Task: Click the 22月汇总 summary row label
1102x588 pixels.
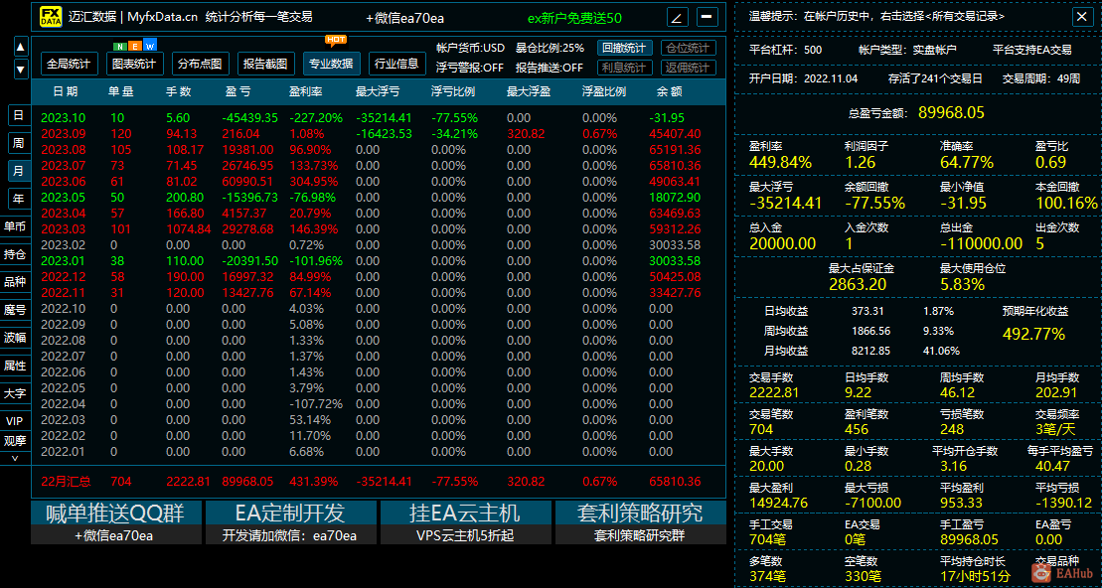Action: 66,482
